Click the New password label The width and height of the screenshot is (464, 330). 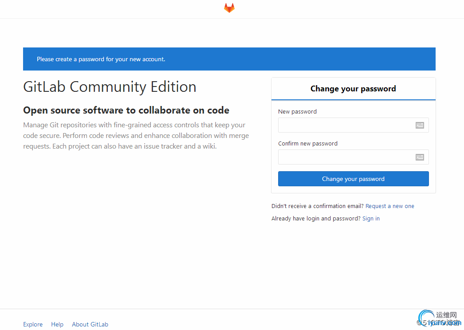[297, 112]
